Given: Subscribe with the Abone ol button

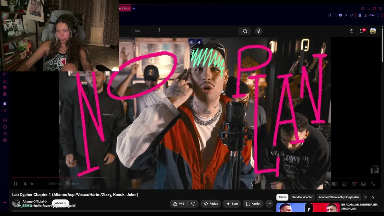Looking at the screenshot, I should [61, 203].
